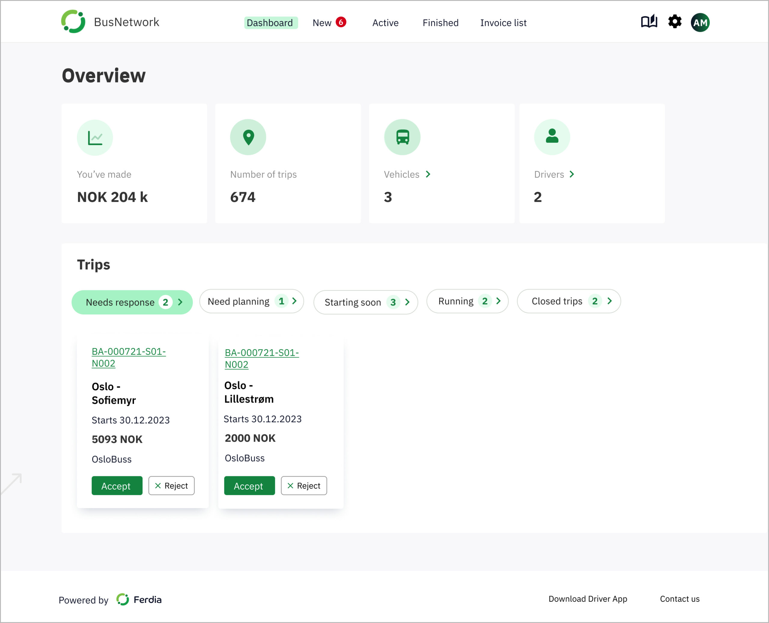Open settings gear icon
Screen dimensions: 769x623
[x=675, y=22]
